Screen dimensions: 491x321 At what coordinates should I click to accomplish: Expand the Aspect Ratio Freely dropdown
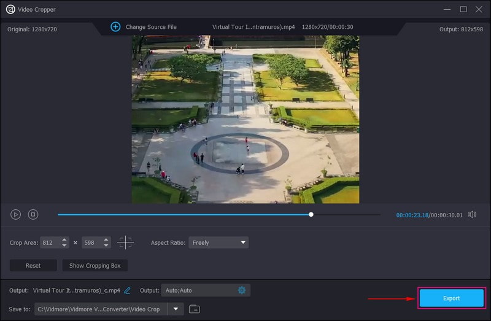[x=218, y=242]
